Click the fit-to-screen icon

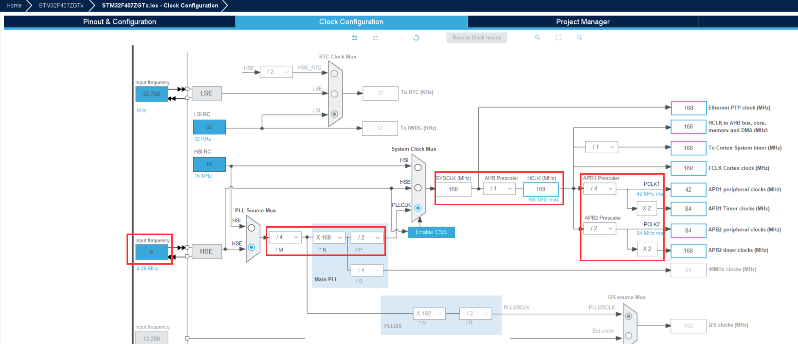(x=559, y=37)
